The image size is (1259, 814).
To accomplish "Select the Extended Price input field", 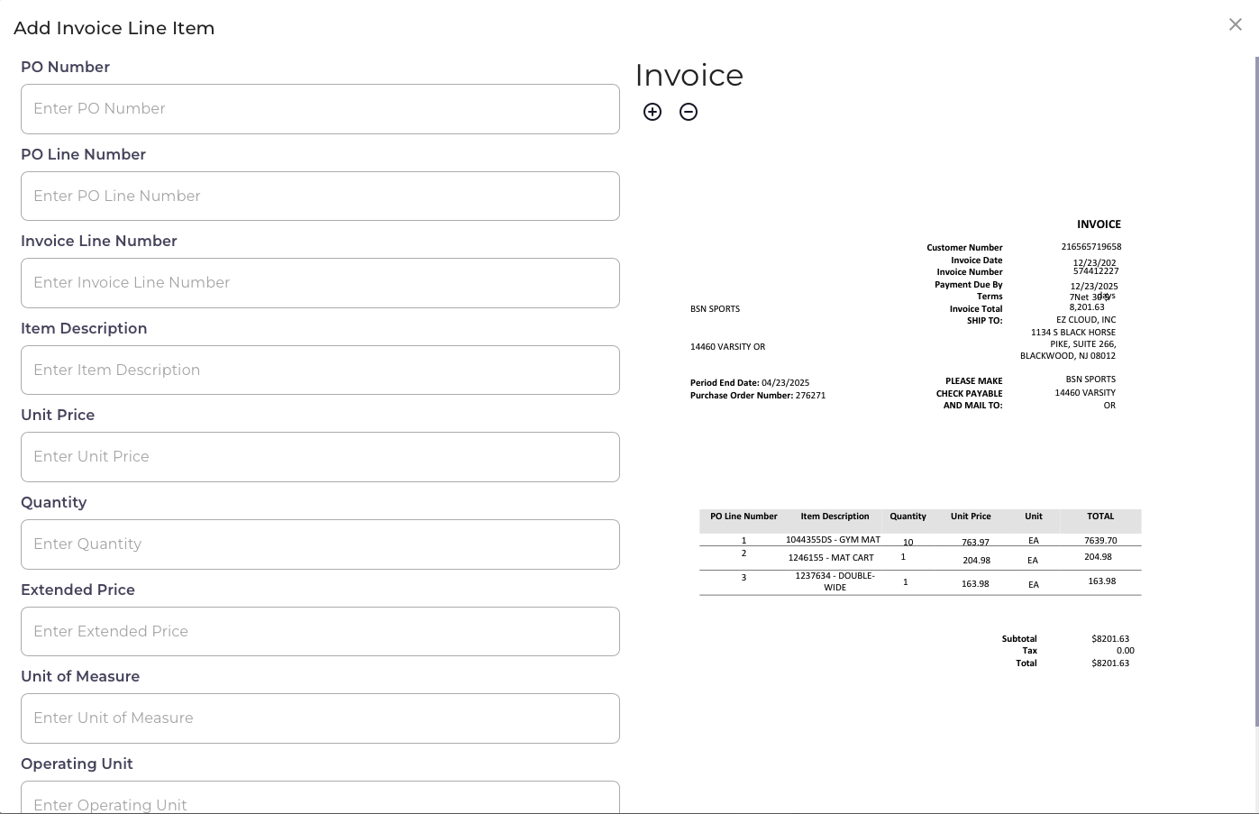I will (320, 632).
